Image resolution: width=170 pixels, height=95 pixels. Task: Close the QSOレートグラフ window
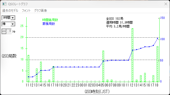coord(166,4)
